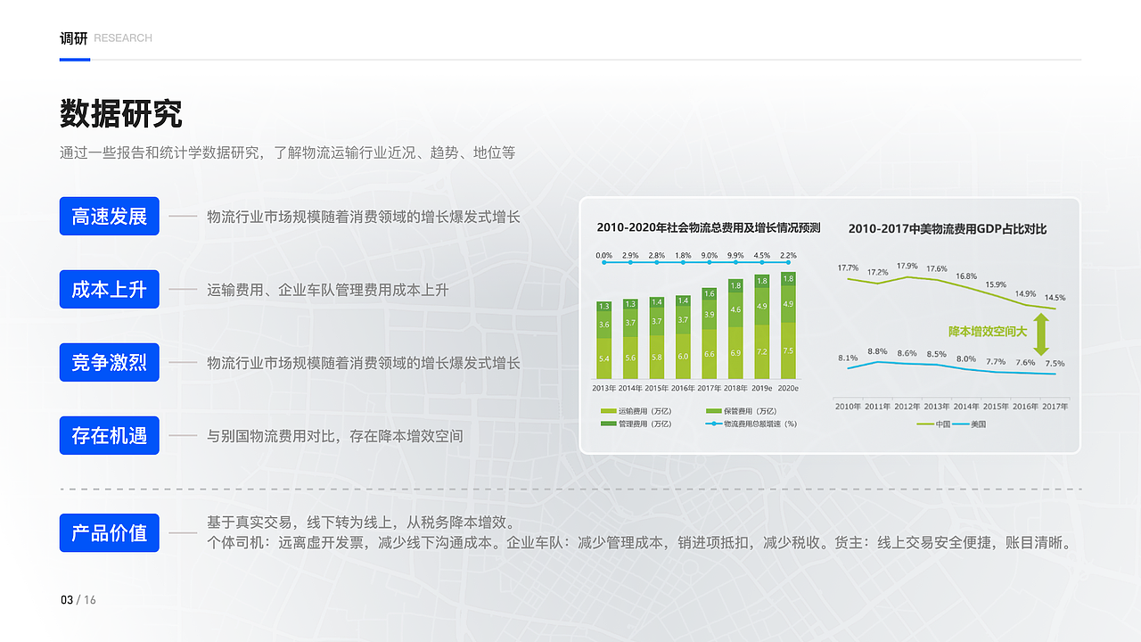Click the subtitle starting with 通过一些报告和统计学数据研究
1141x642 pixels.
288,152
